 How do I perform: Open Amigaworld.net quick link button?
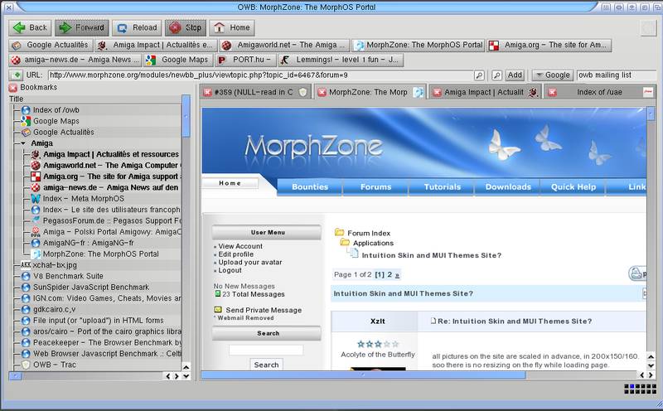[285, 45]
